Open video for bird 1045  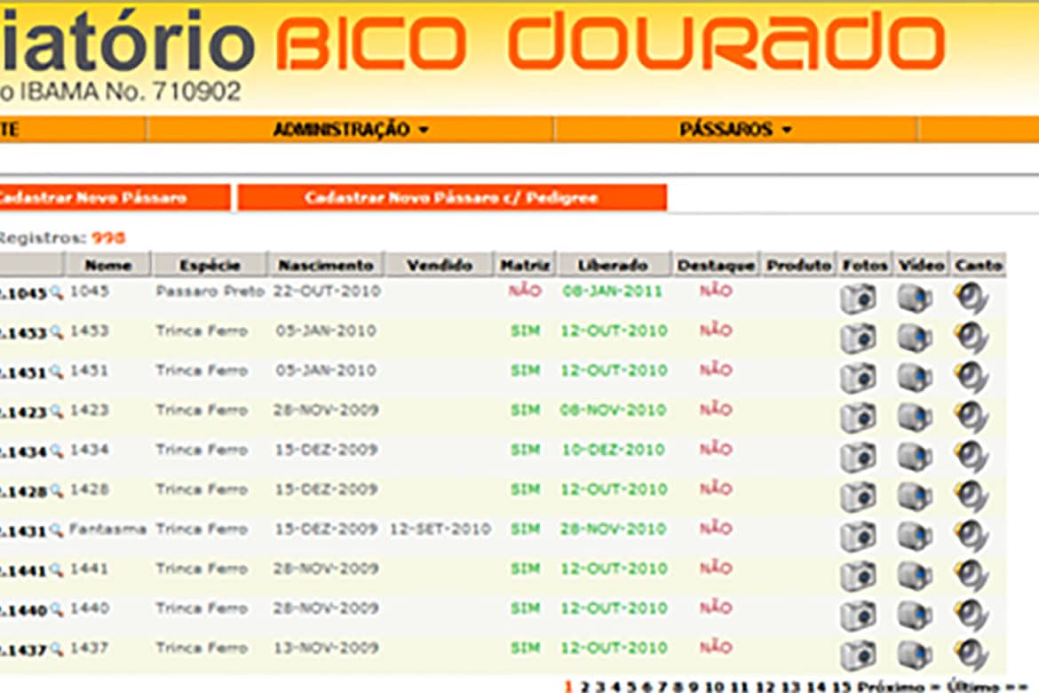(x=915, y=299)
